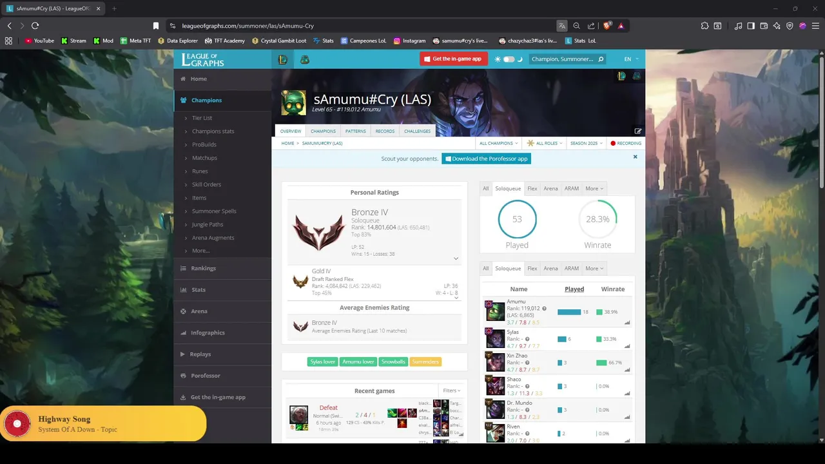Close the Scout your opponents banner
825x464 pixels.
(635, 157)
